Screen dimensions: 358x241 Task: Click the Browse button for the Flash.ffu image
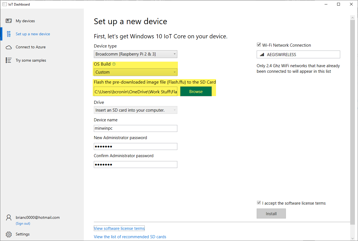coord(196,91)
